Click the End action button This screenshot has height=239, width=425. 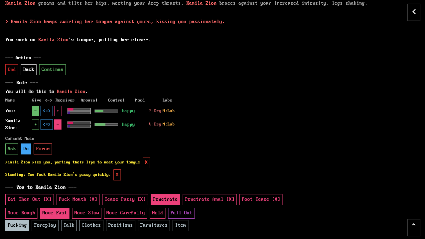click(x=12, y=70)
